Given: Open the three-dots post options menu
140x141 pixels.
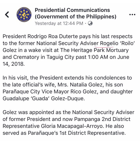Looking at the screenshot, I should 132,15.
